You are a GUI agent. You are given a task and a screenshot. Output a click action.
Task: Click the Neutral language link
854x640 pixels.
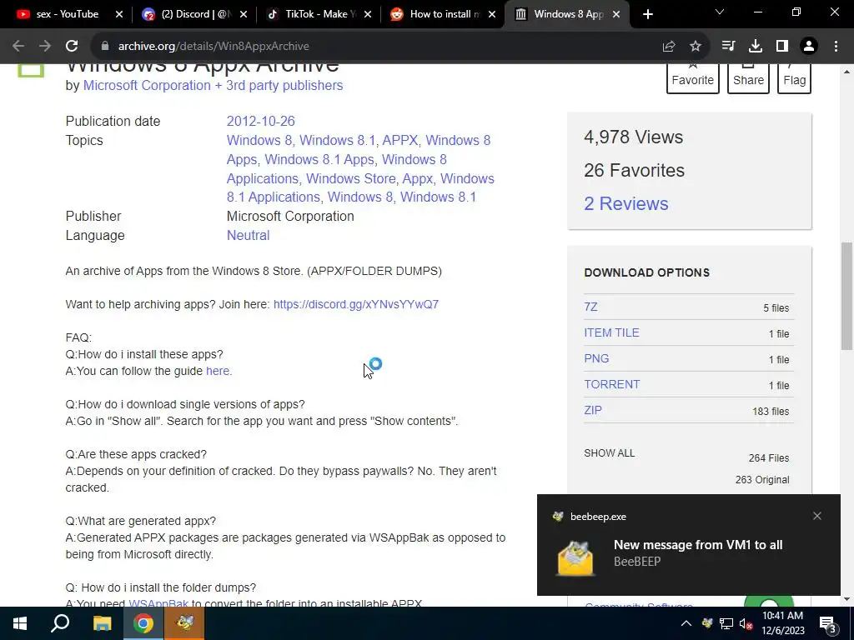248,235
